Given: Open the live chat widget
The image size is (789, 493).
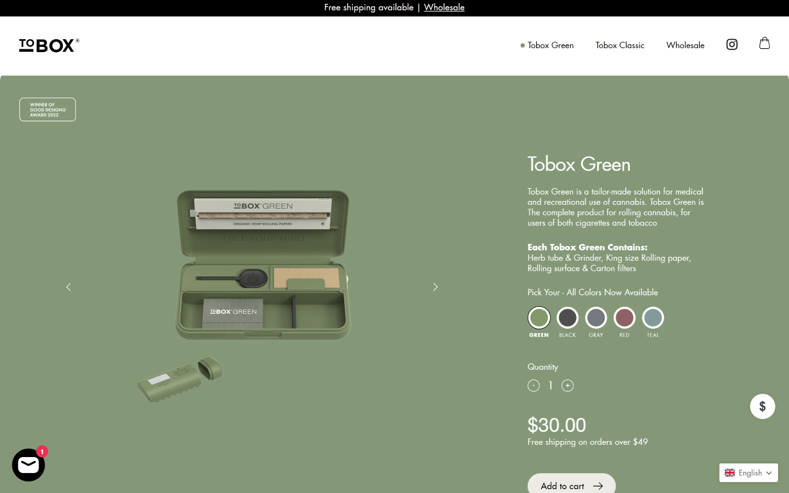Looking at the screenshot, I should click(x=28, y=464).
